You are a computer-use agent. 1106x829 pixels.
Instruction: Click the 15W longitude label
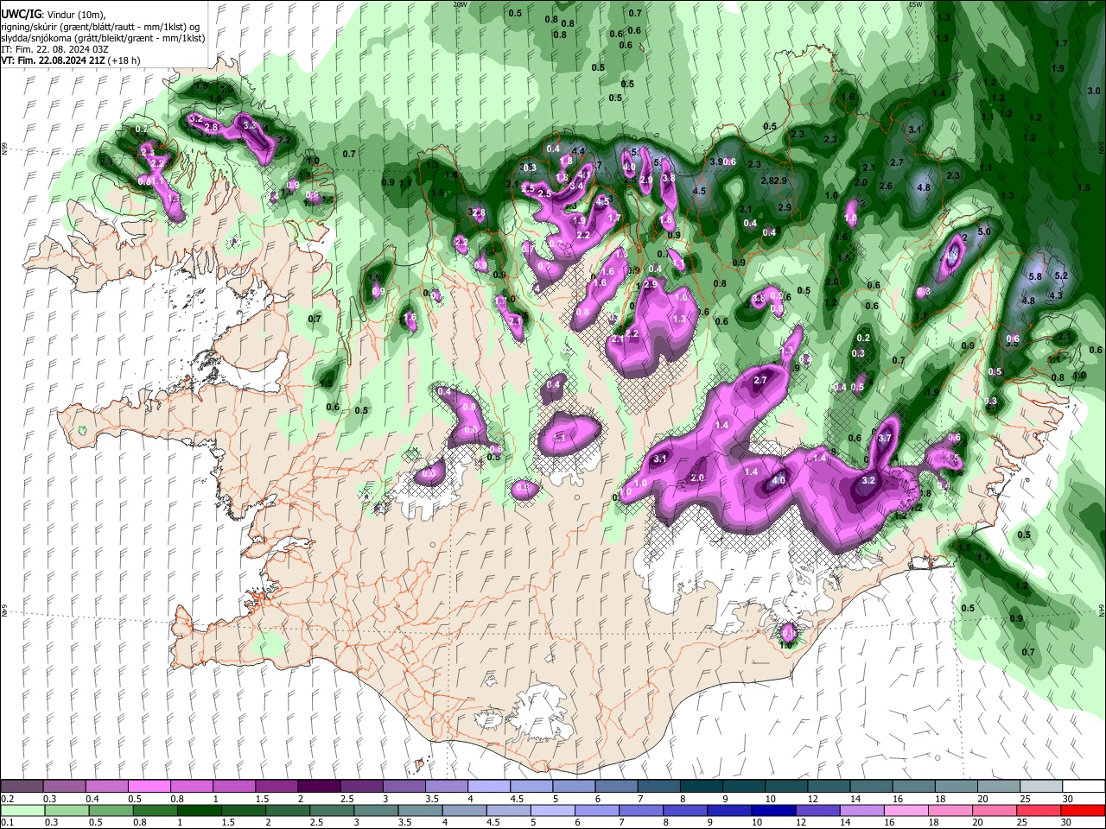point(915,4)
